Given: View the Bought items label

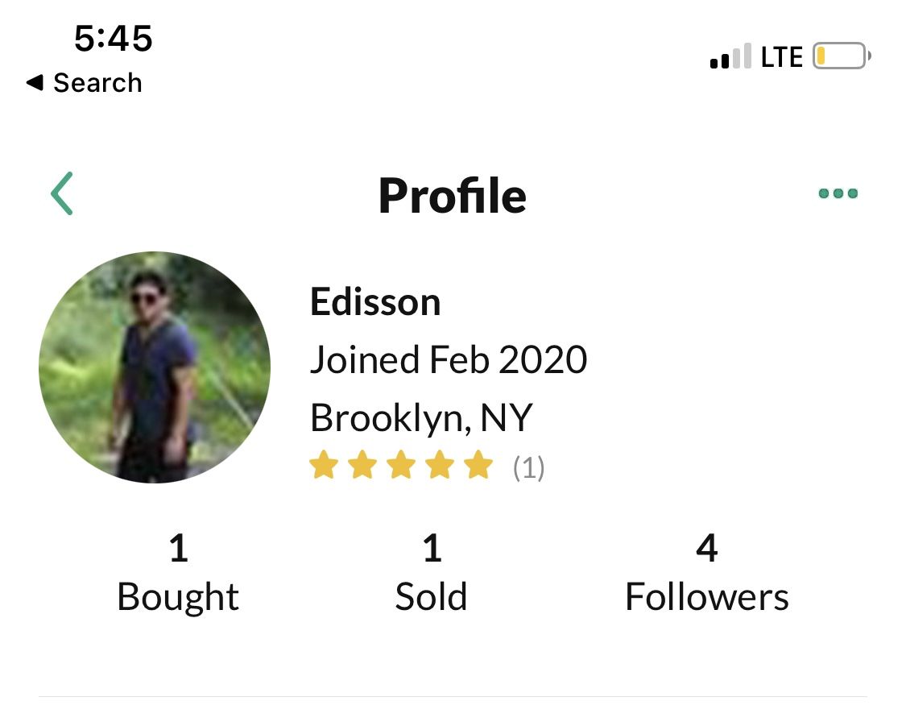Looking at the screenshot, I should click(178, 597).
